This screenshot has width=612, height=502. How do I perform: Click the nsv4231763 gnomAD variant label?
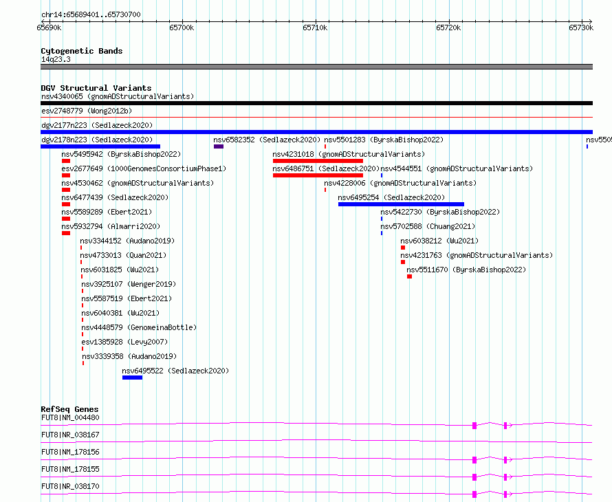477,255
